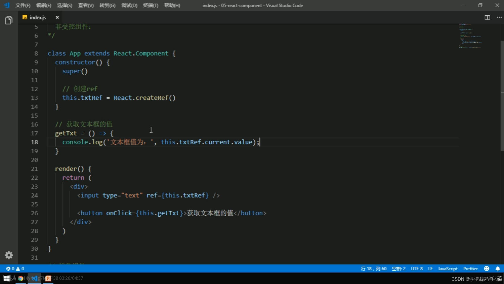Change indentation via 空格: 2

pos(398,269)
